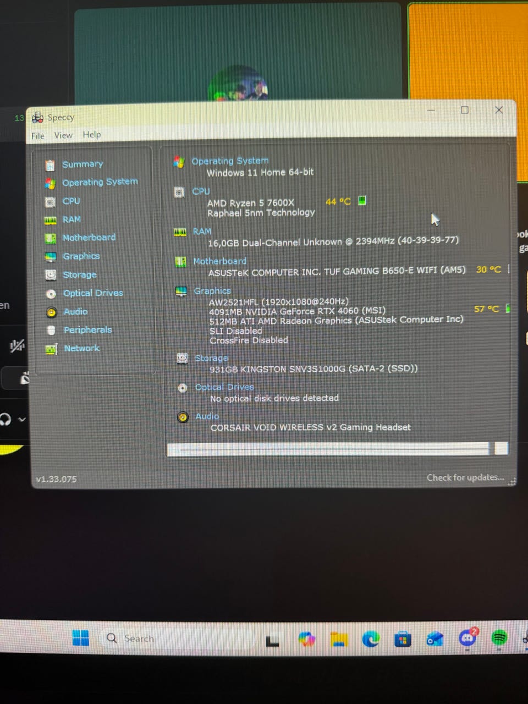
Task: Click the CPU temperature 44 °C value
Action: (x=338, y=201)
